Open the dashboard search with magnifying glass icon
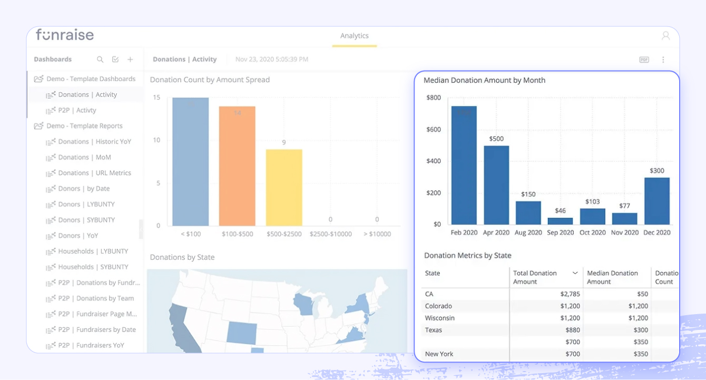This screenshot has width=706, height=380. [100, 59]
